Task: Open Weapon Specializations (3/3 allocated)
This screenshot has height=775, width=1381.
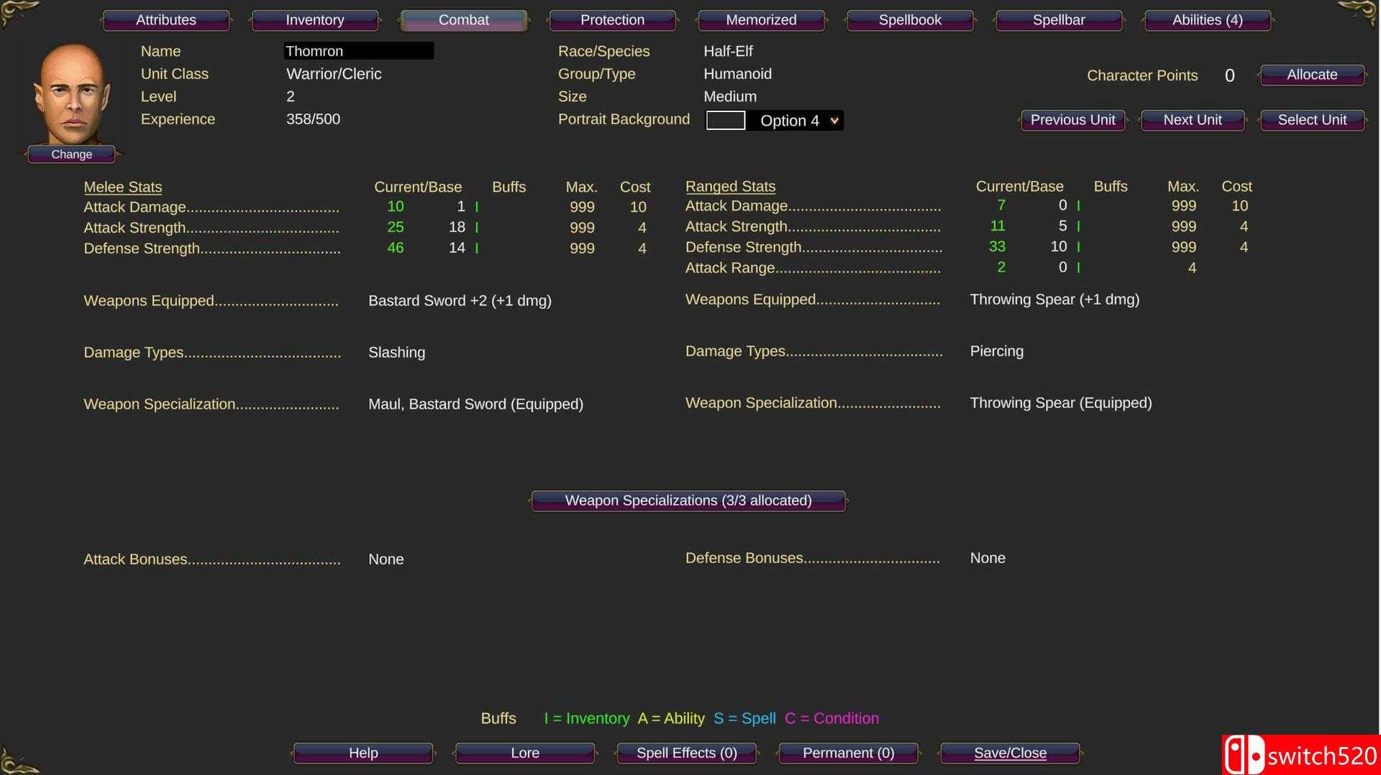Action: pyautogui.click(x=688, y=500)
